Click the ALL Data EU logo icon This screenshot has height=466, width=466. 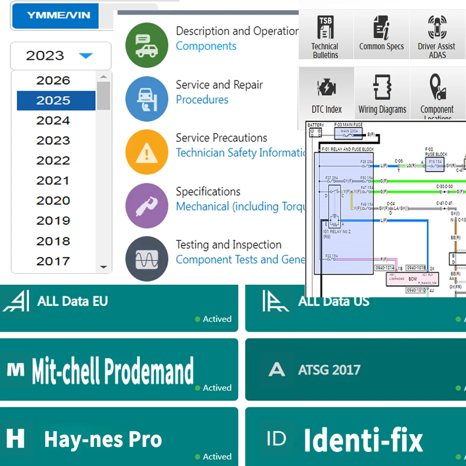coord(16,301)
